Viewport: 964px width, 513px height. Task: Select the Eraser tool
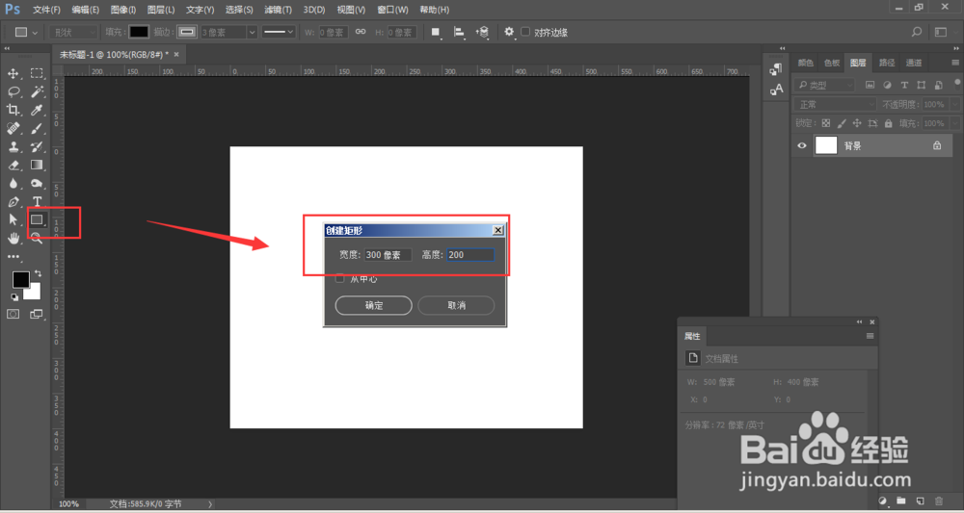click(x=13, y=166)
